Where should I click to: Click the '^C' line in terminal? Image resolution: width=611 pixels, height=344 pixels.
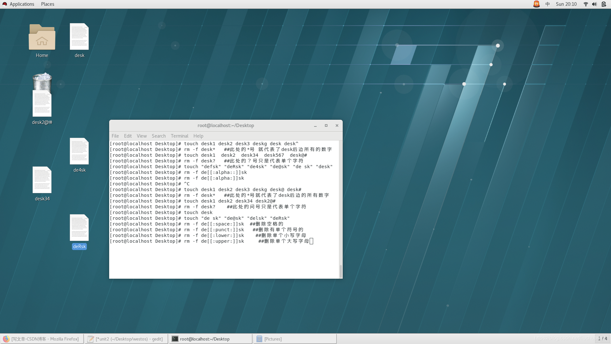[x=150, y=184]
